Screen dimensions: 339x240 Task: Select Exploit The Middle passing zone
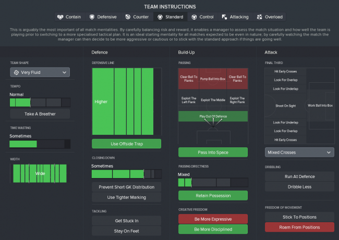213,99
